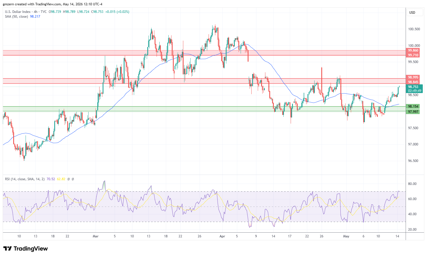Click the 97.000 price axis tick
Image resolution: width=427 pixels, height=257 pixels.
tap(413, 144)
